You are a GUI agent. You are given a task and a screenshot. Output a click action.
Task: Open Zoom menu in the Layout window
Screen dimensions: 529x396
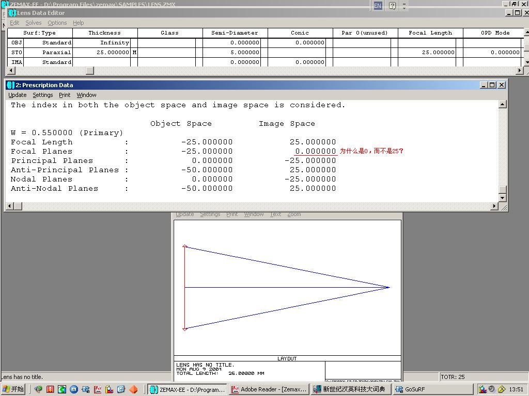coord(294,214)
